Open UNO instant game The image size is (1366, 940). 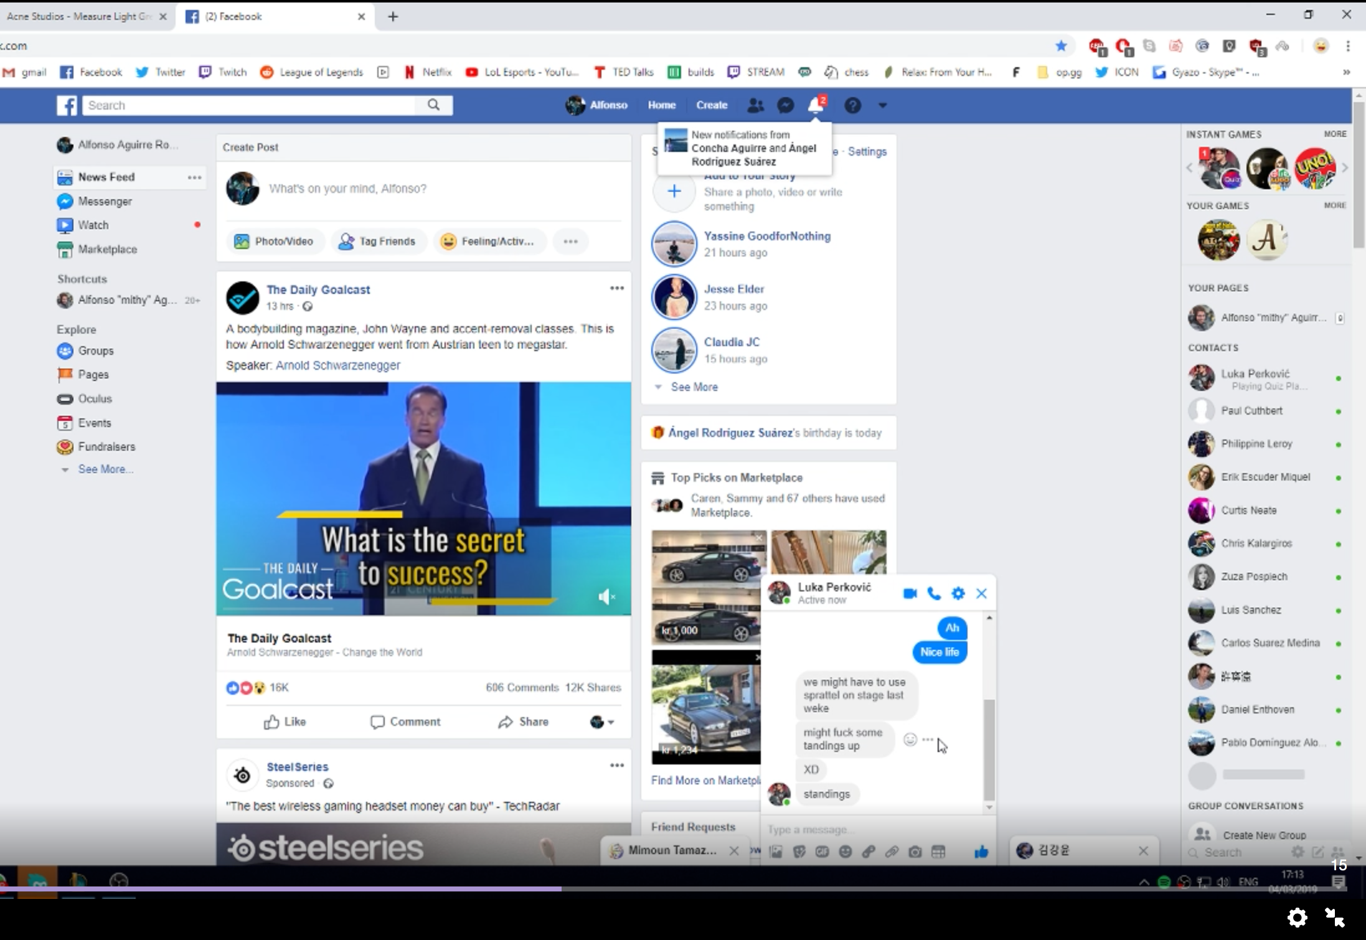pyautogui.click(x=1314, y=168)
